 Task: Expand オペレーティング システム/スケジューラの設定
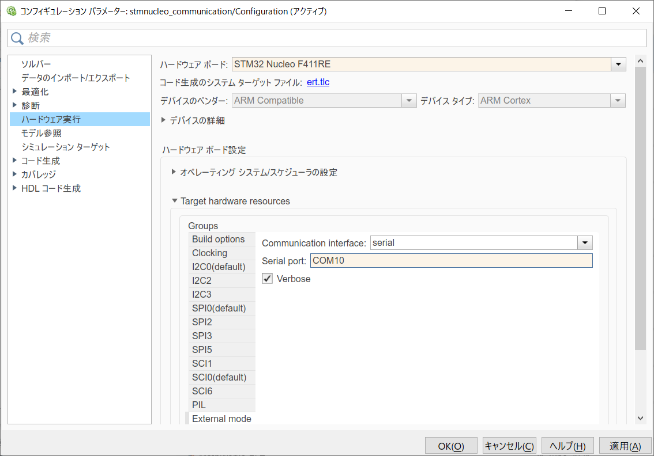click(174, 172)
